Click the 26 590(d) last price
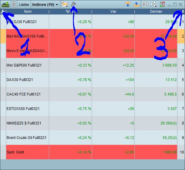Screen dimensions: 185x170 168,123
